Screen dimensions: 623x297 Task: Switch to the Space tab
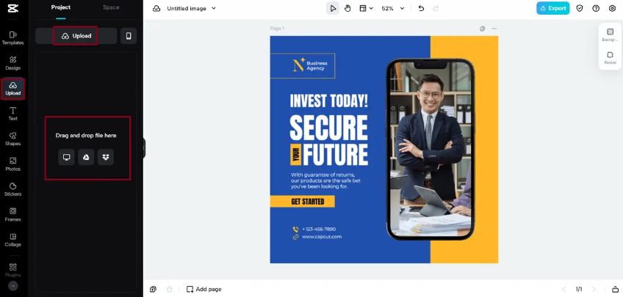coord(111,7)
